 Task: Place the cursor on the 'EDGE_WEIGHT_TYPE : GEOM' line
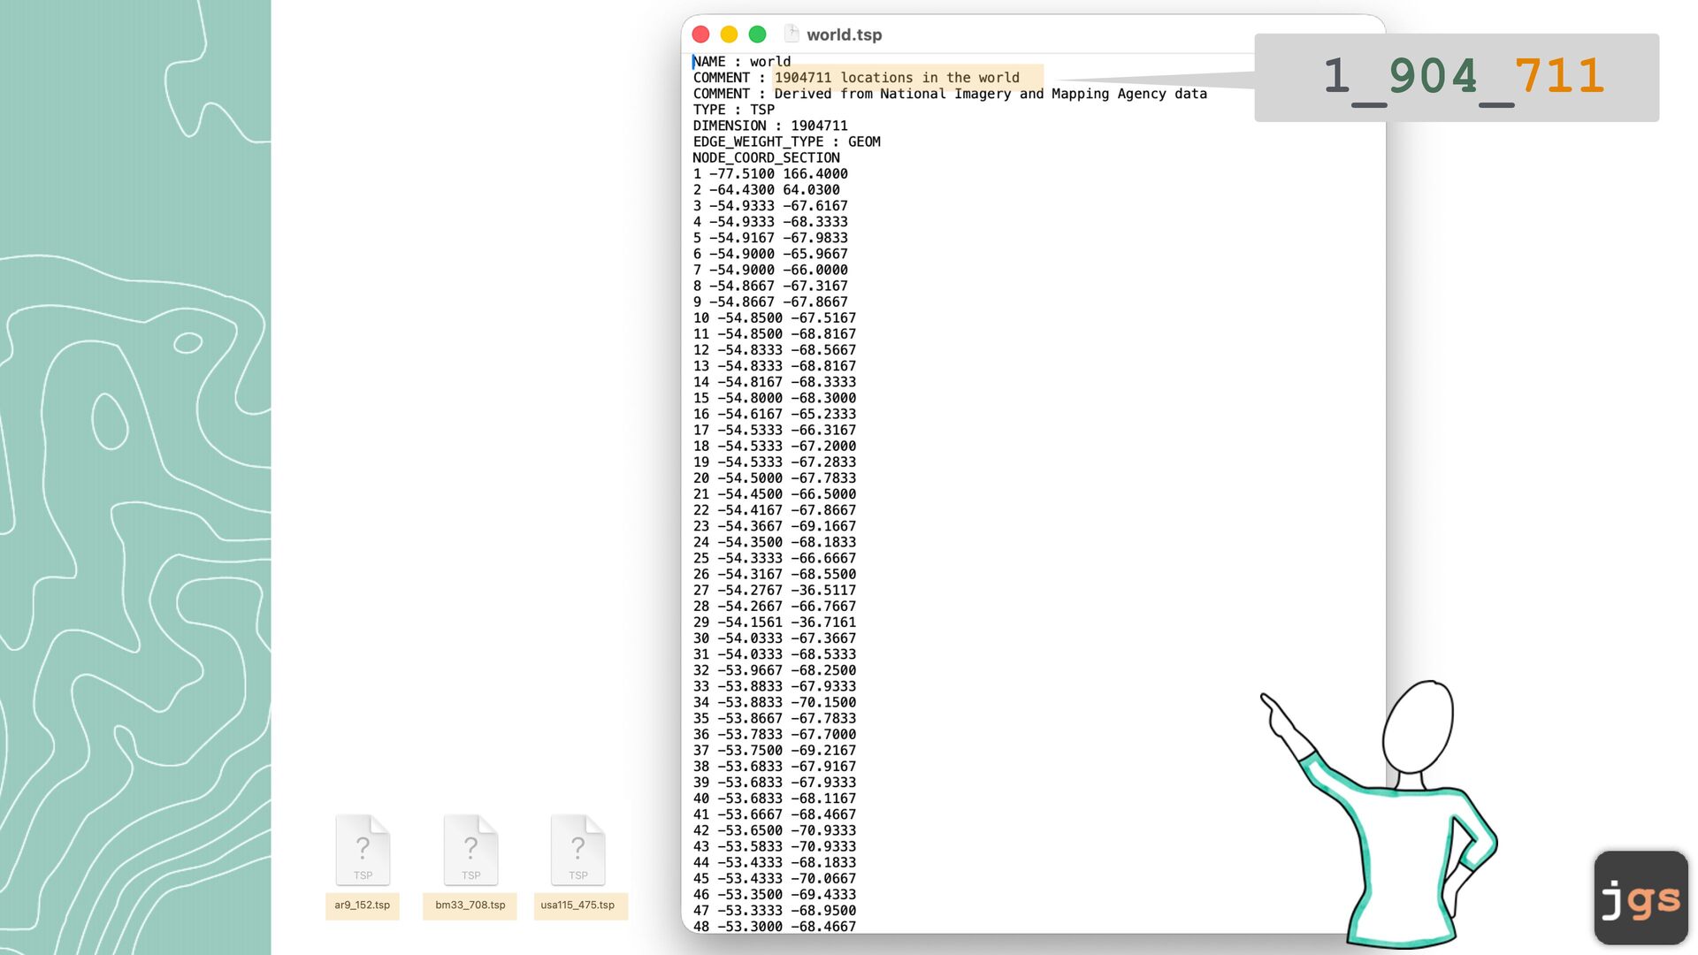[786, 141]
